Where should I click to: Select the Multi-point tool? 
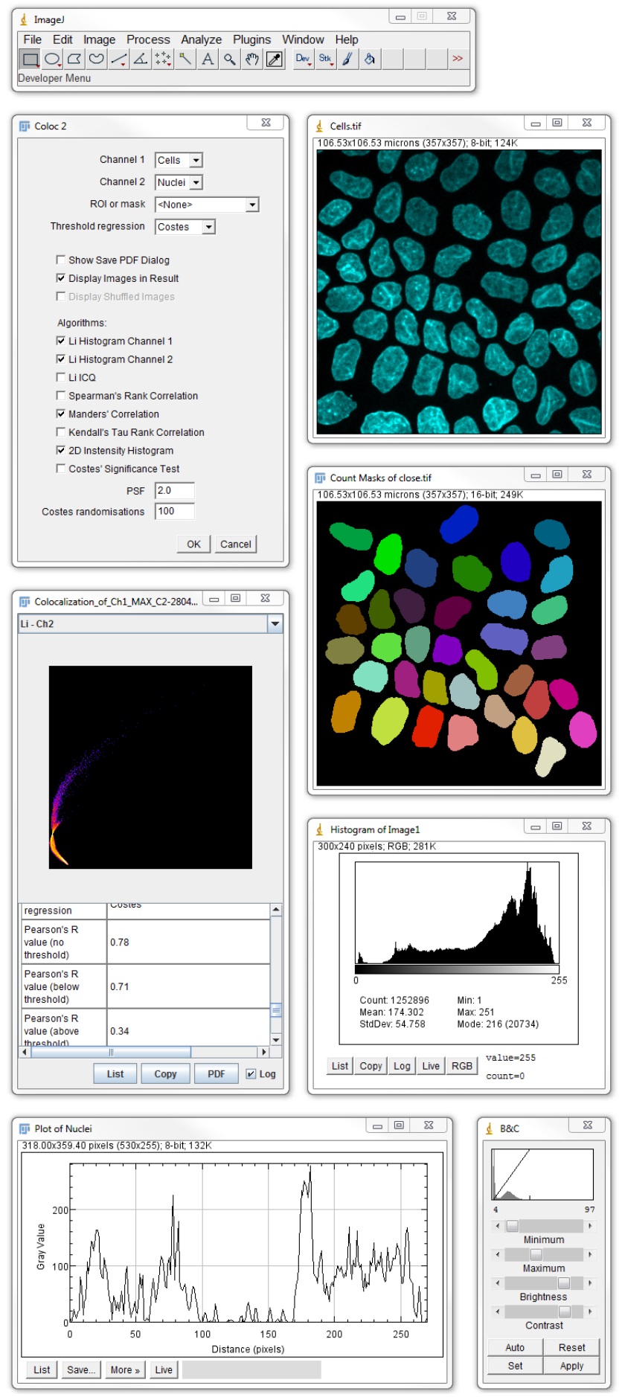163,59
